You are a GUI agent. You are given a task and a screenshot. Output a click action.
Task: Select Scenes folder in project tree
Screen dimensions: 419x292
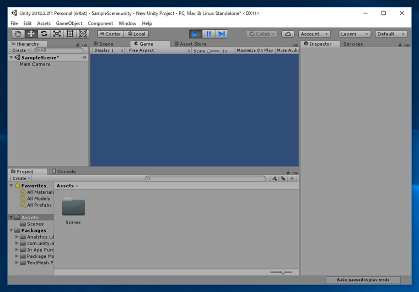tap(32, 224)
